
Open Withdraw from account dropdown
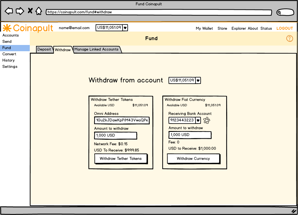coord(198,80)
